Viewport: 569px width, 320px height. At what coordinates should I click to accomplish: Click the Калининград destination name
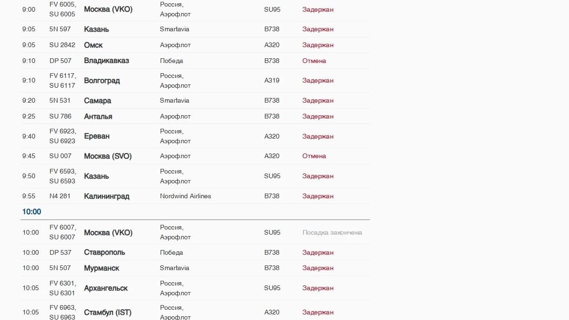click(x=106, y=196)
